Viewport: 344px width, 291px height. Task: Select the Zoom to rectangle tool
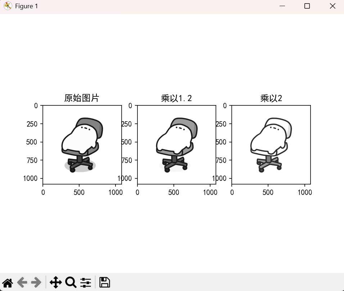[71, 282]
